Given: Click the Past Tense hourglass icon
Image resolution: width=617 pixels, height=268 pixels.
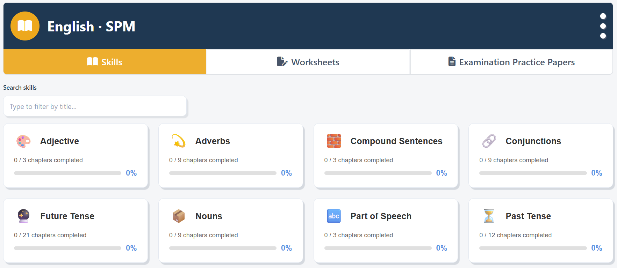Looking at the screenshot, I should [x=489, y=216].
